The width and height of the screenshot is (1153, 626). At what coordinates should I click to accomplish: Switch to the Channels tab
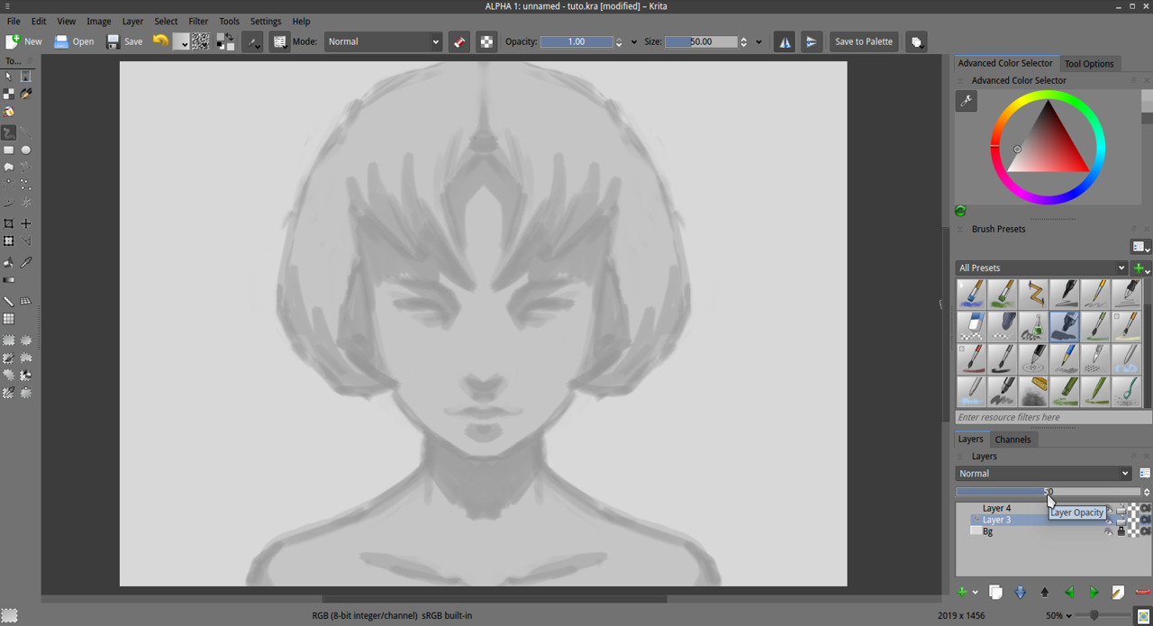pyautogui.click(x=1013, y=439)
